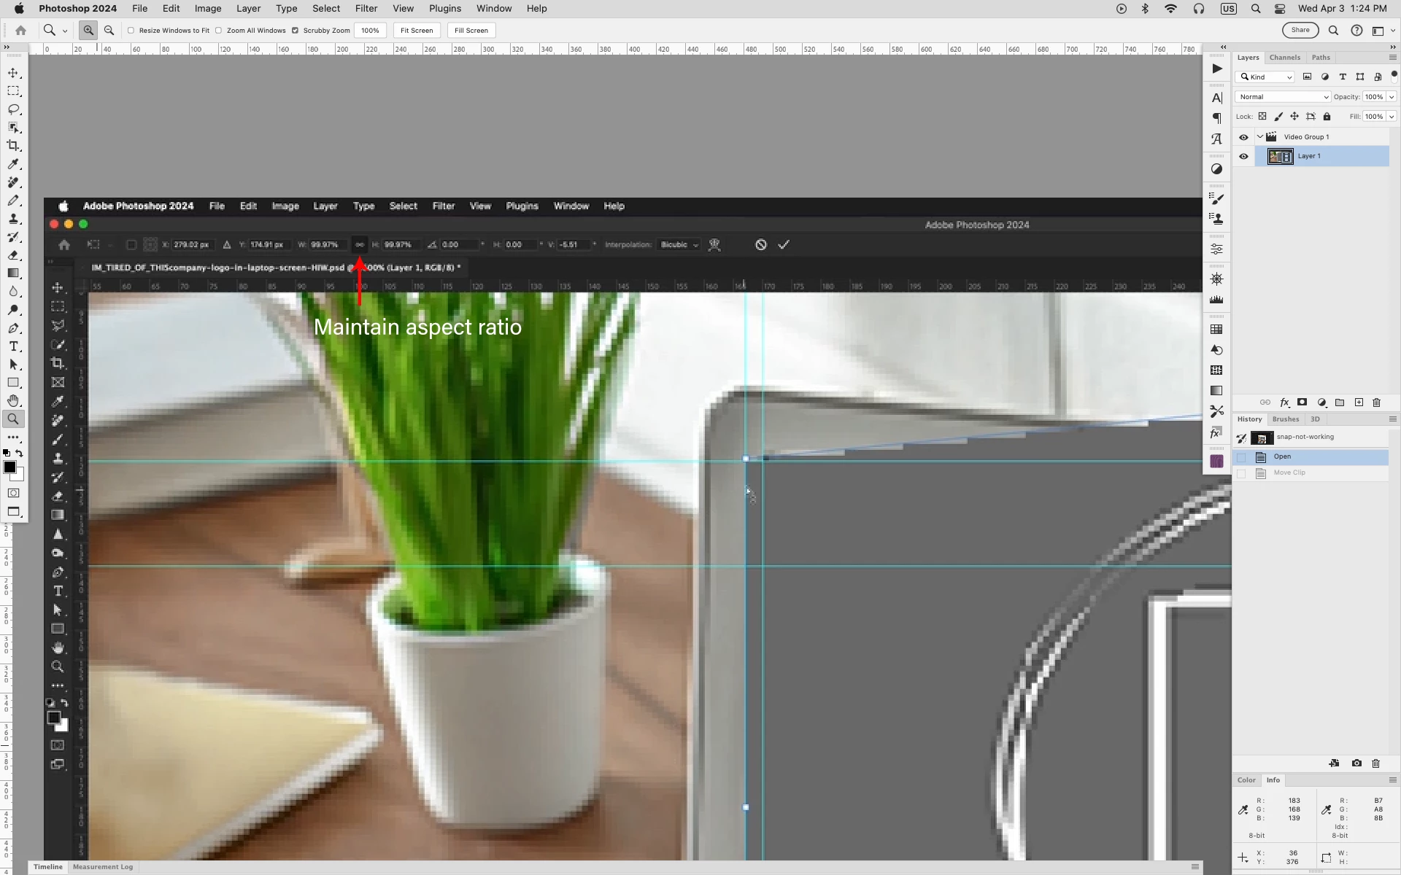Select the Horizontal Type tool
The width and height of the screenshot is (1401, 875).
tap(13, 346)
